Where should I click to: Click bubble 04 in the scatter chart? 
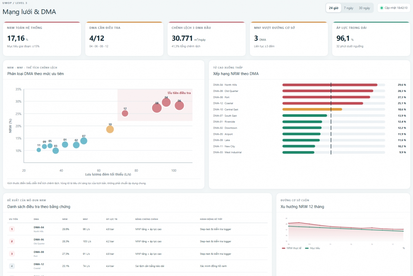point(166,102)
